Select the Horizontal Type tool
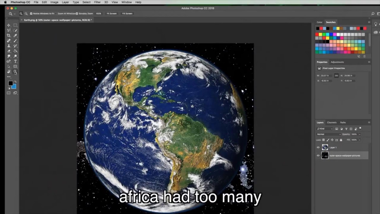This screenshot has height=214, width=380. (15, 61)
